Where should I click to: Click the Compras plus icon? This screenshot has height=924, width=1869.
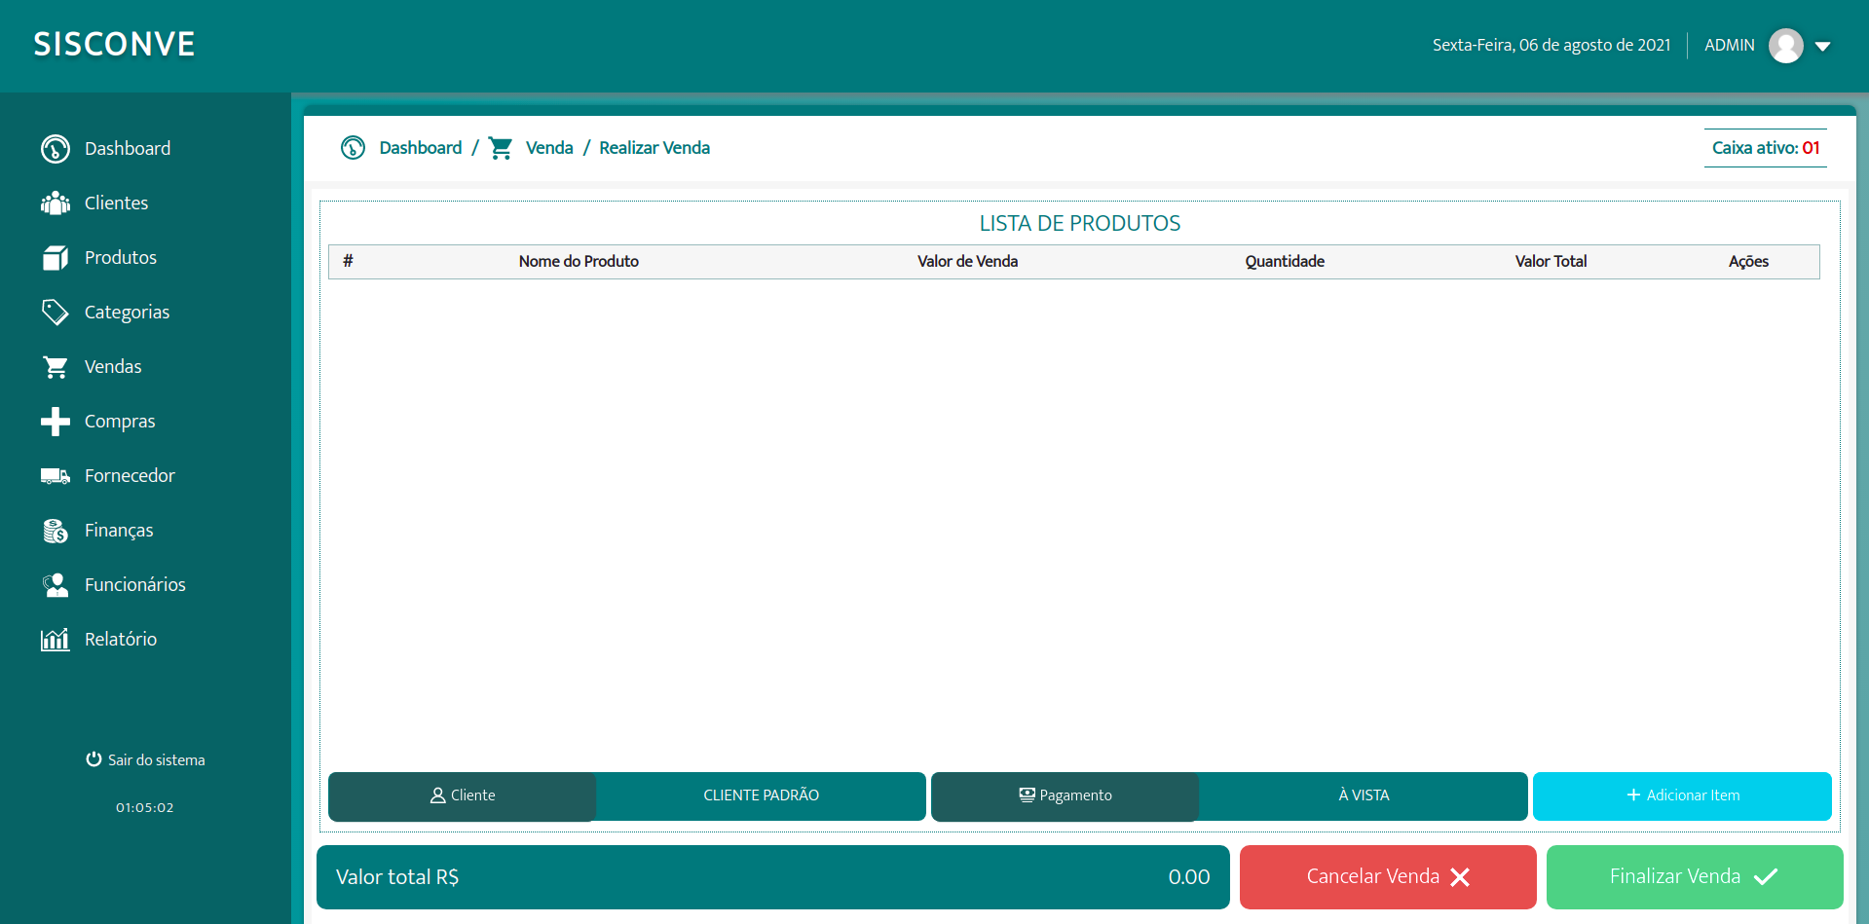point(56,422)
